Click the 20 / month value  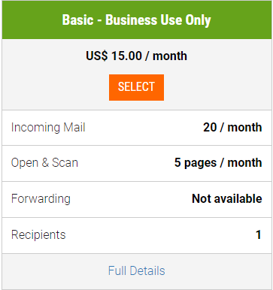(x=232, y=127)
